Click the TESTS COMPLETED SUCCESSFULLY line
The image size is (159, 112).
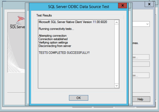(x=64, y=53)
